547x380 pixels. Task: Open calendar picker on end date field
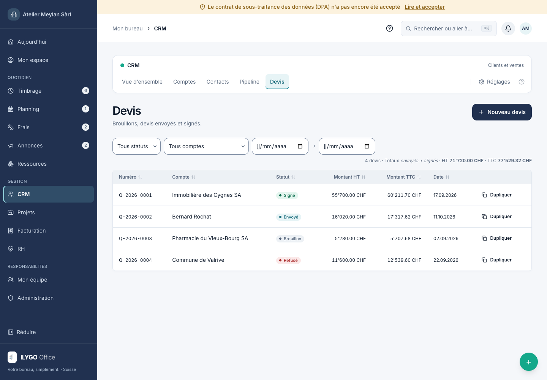click(367, 146)
